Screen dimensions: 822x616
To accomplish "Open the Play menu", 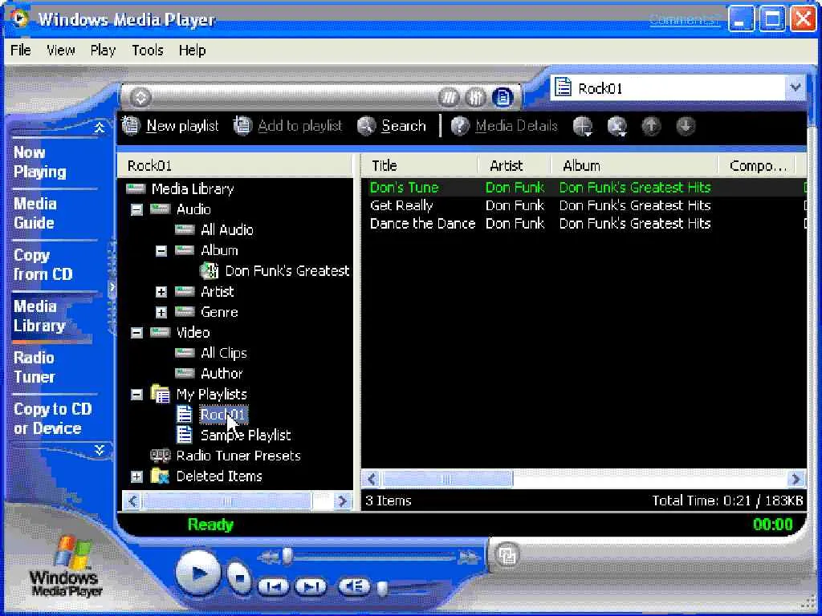I will tap(103, 51).
